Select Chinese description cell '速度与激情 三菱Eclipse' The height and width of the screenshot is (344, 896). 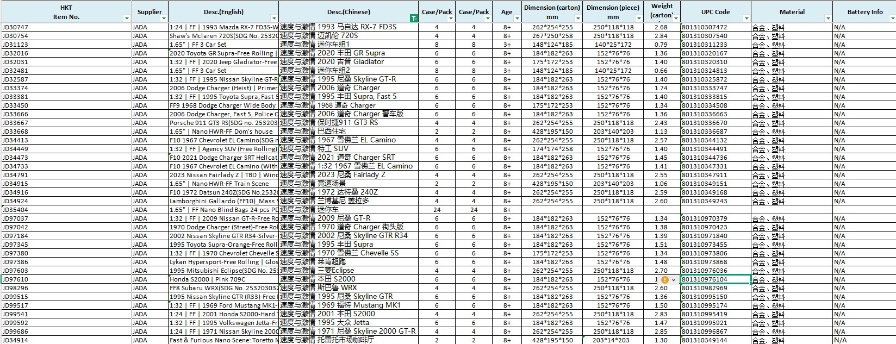pyautogui.click(x=349, y=271)
